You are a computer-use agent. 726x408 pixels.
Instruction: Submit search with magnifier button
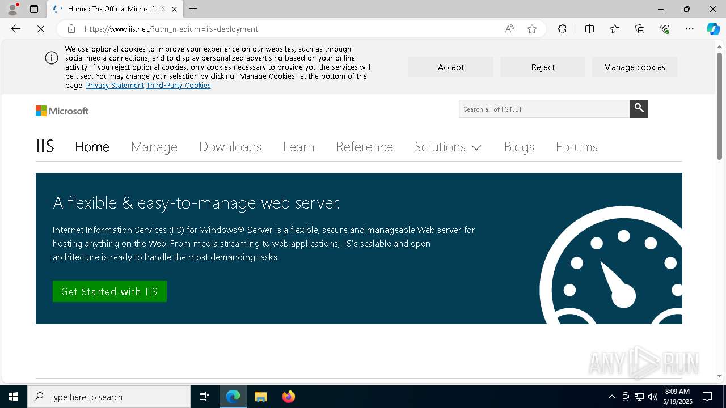pos(639,109)
